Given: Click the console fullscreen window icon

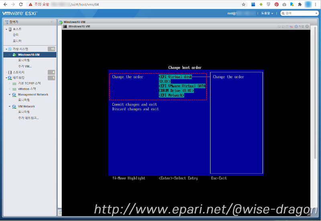Looking at the screenshot, I should coord(287,26).
